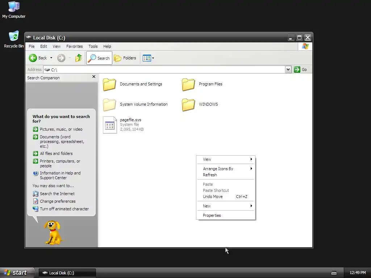Go up one folder level icon

79,58
